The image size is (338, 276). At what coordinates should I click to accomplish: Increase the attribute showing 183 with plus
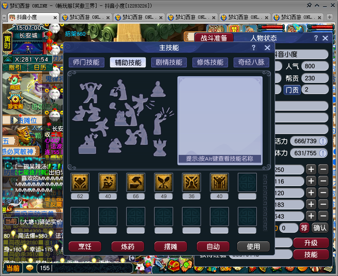311,204
